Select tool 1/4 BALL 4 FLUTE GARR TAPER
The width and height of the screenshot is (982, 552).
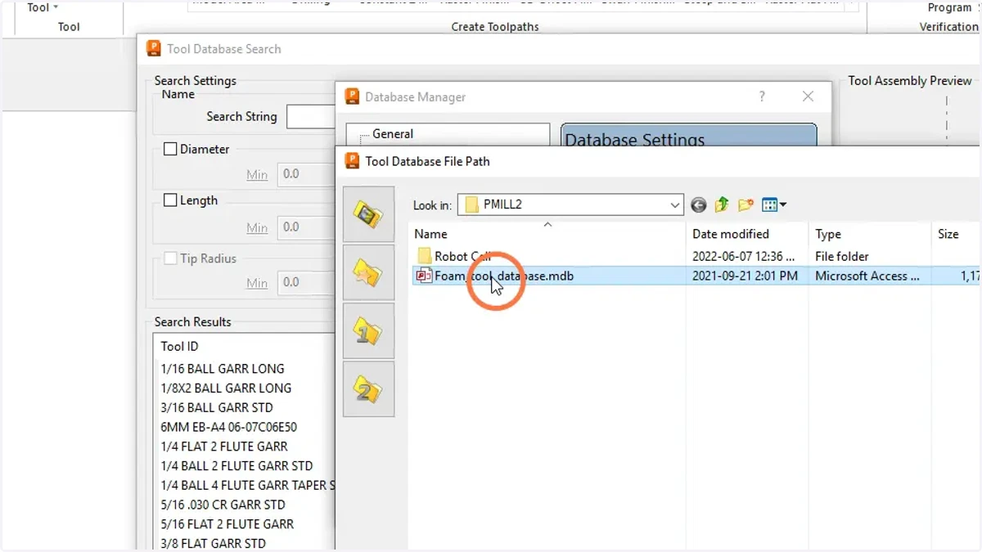247,485
